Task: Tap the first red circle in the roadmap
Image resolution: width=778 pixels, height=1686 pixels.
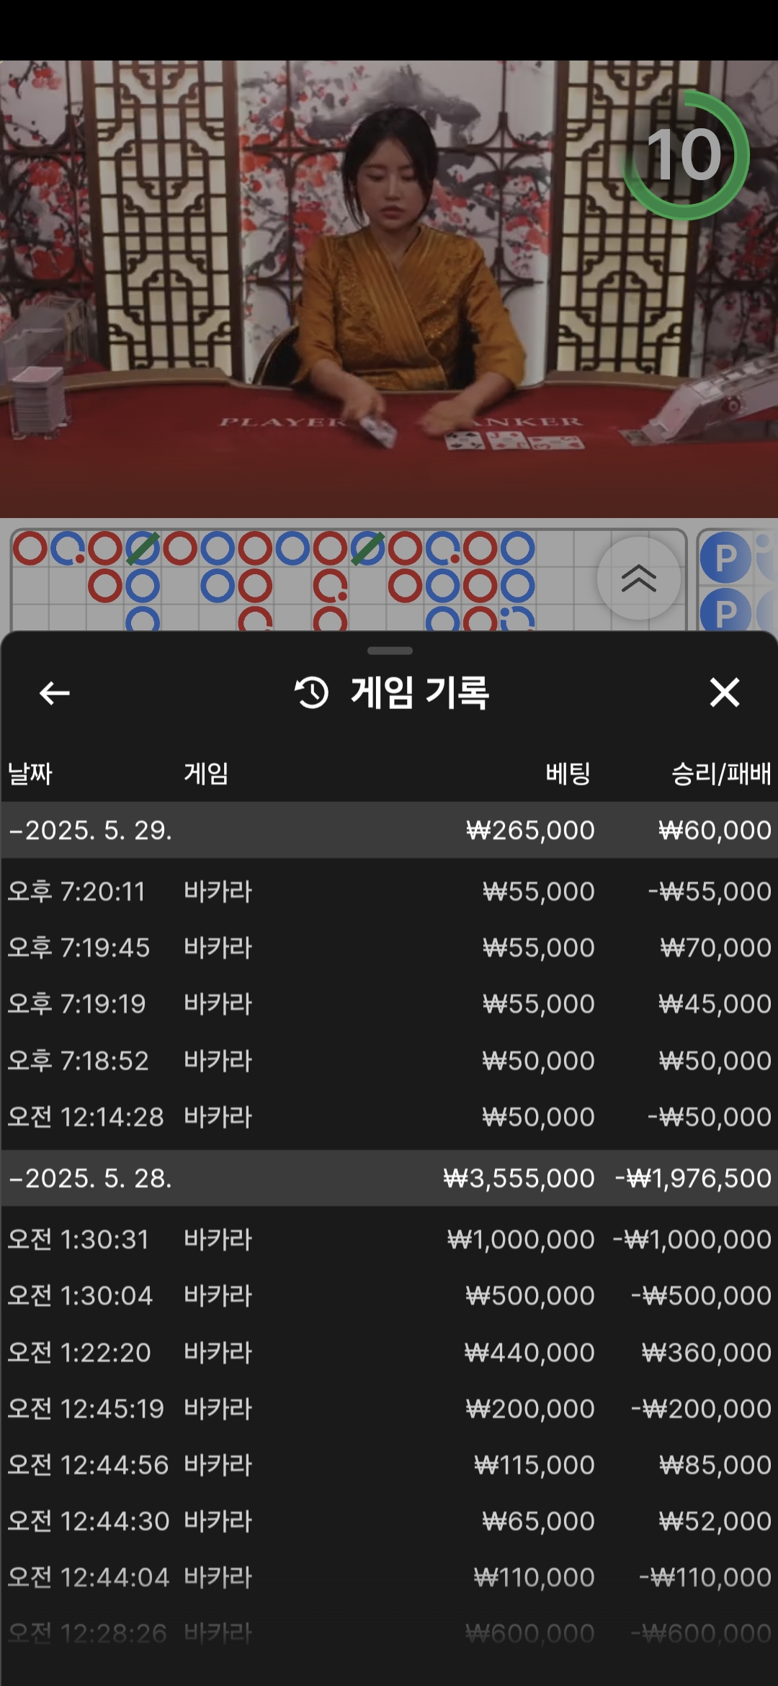Action: click(x=30, y=549)
